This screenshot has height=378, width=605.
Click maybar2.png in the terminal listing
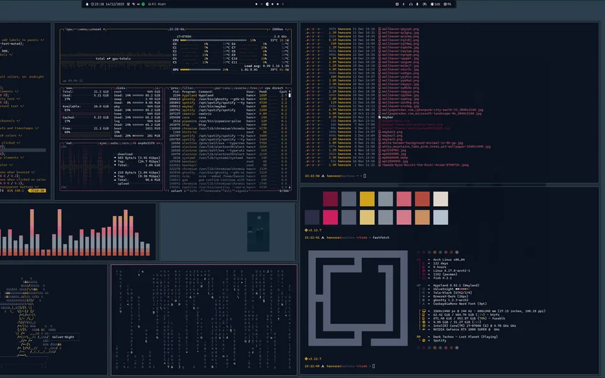click(392, 132)
